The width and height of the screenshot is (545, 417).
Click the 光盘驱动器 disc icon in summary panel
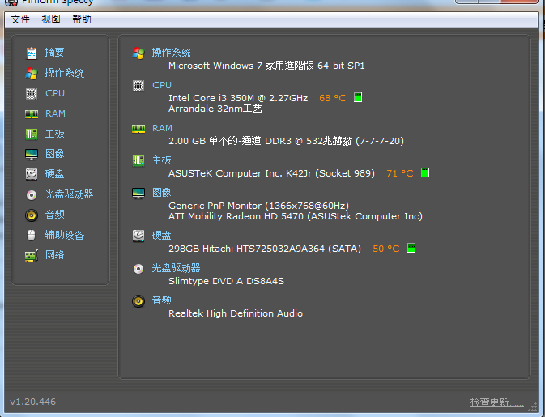click(x=138, y=269)
